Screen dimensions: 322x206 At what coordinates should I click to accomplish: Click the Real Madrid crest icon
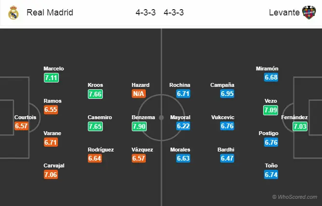click(14, 13)
